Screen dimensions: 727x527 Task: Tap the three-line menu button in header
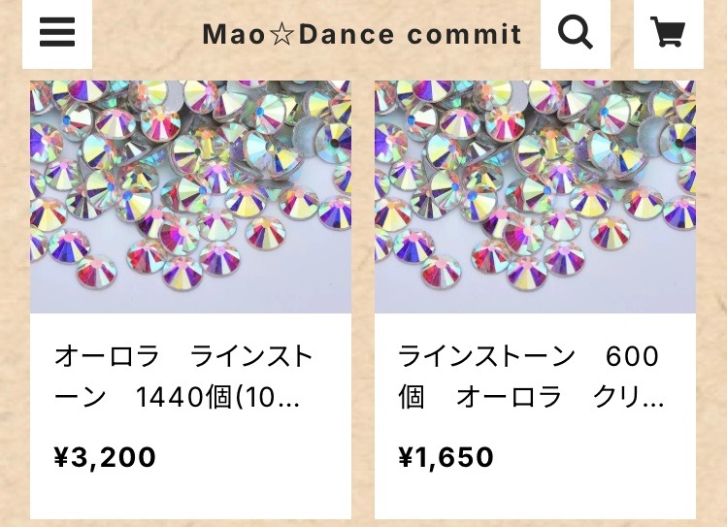pos(57,33)
